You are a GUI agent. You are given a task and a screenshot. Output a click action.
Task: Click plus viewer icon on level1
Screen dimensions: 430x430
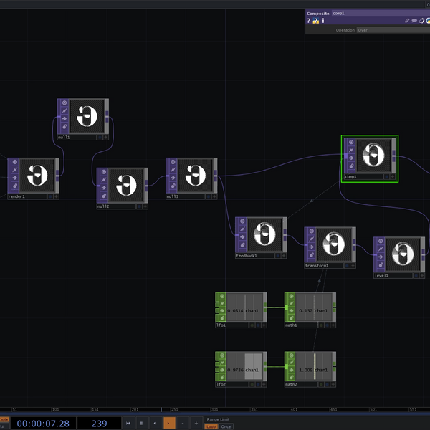(x=422, y=275)
